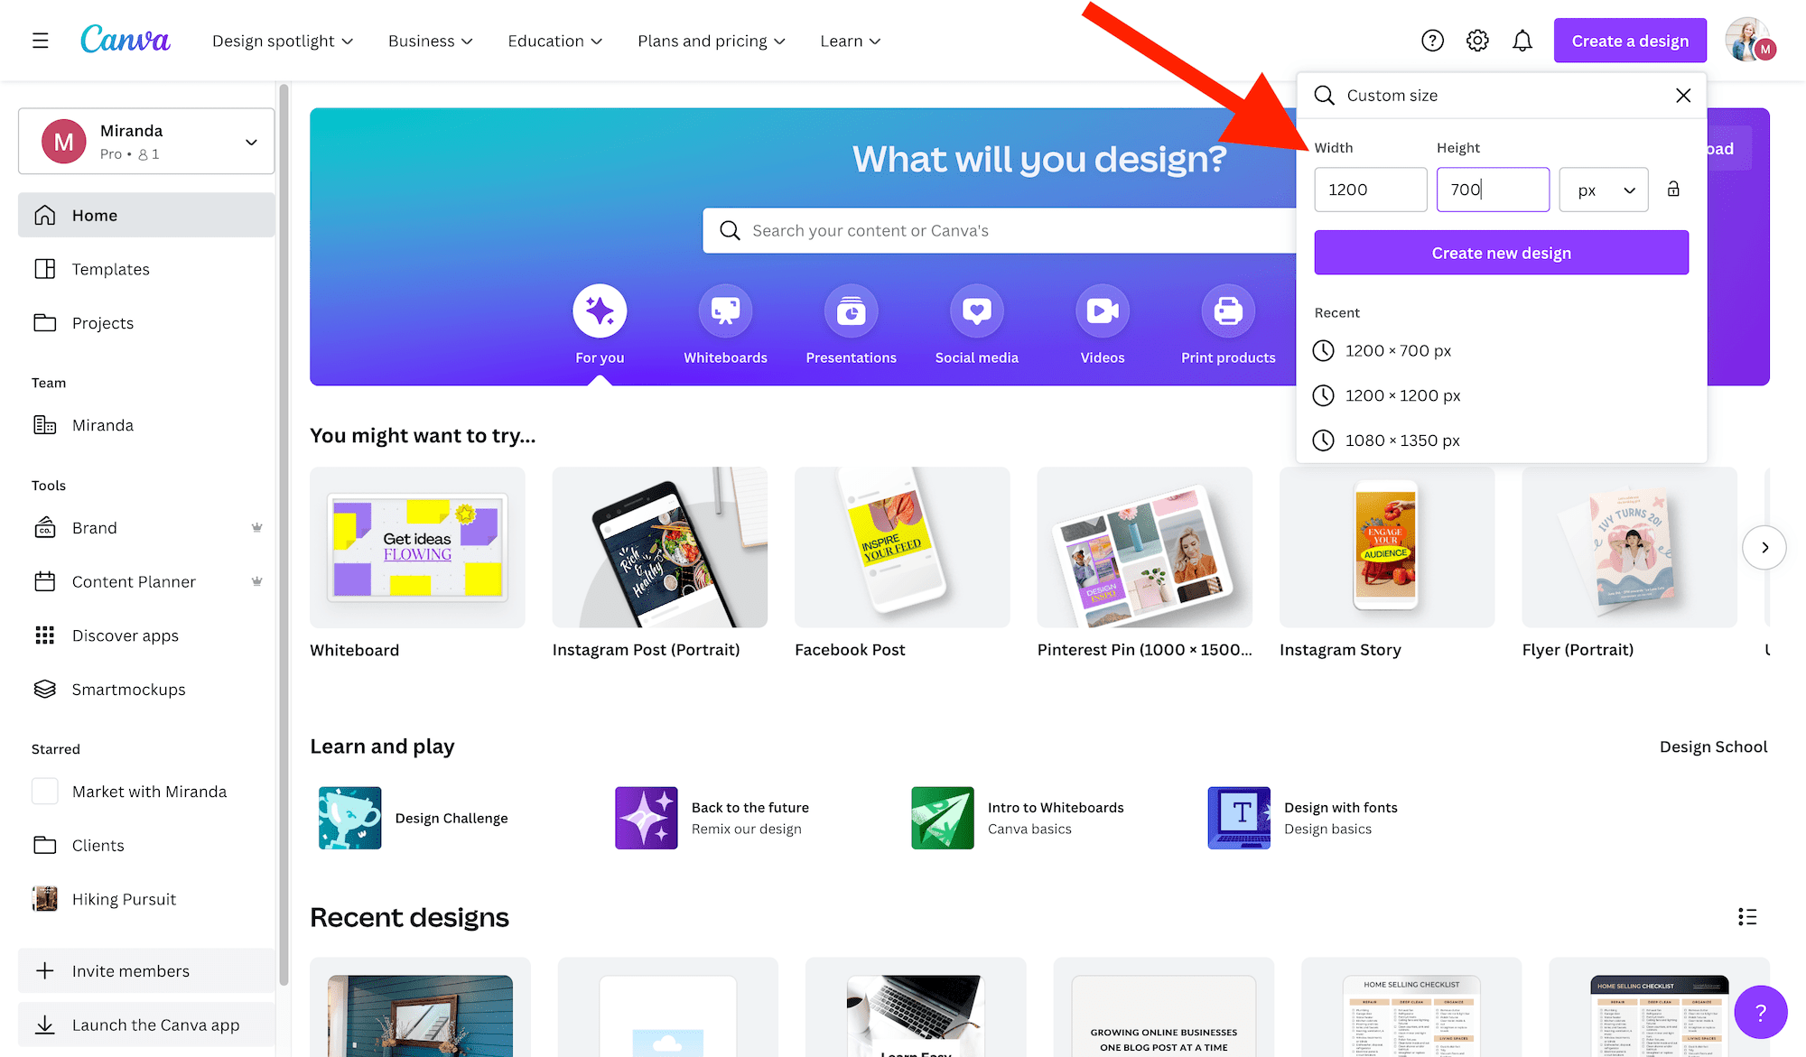
Task: Open the Brand tool
Action: (146, 528)
